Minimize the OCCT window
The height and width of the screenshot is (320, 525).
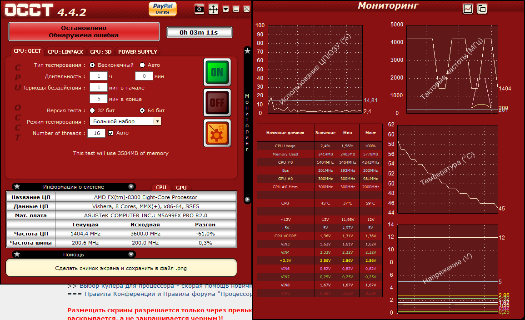pos(236,9)
